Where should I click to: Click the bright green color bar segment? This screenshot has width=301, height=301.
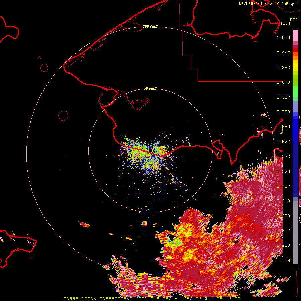click(295, 91)
